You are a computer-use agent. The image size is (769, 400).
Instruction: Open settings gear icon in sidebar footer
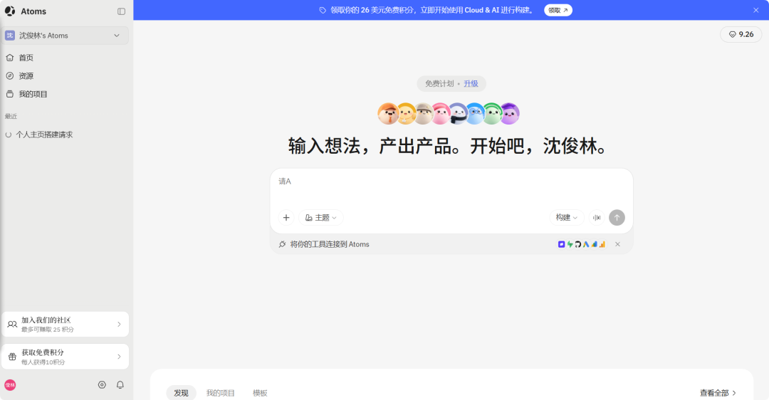[102, 385]
